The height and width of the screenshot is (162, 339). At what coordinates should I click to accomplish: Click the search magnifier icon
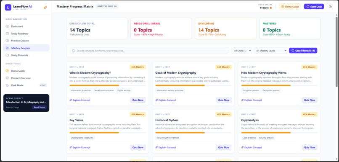click(x=74, y=51)
